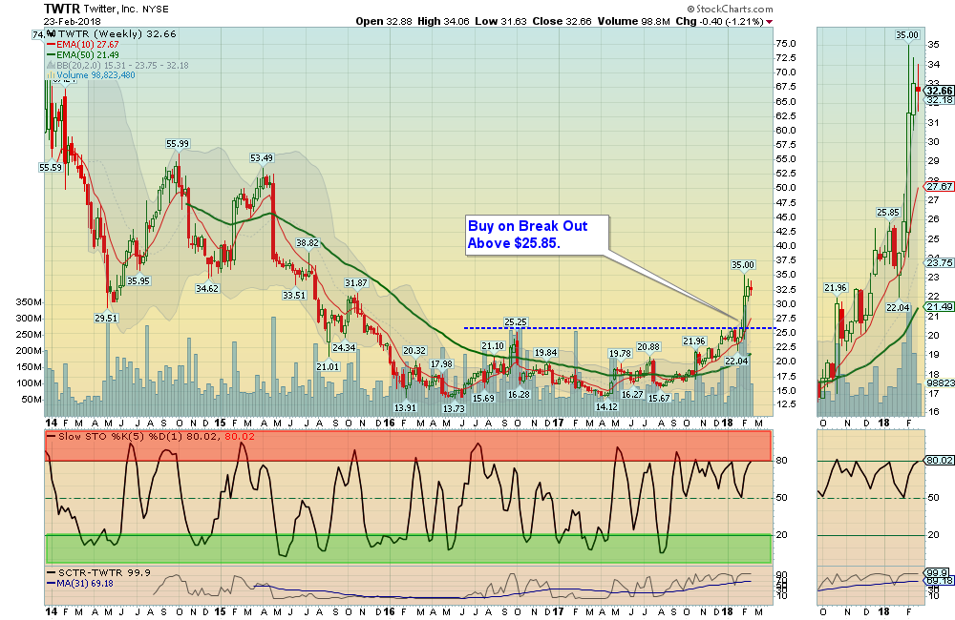Click the 27.67 EMA tag on right axis
This screenshot has width=955, height=620.
click(x=940, y=186)
